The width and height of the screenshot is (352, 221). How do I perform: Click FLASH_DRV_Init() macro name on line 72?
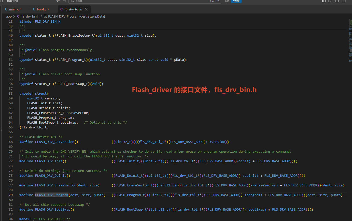pos(51,161)
